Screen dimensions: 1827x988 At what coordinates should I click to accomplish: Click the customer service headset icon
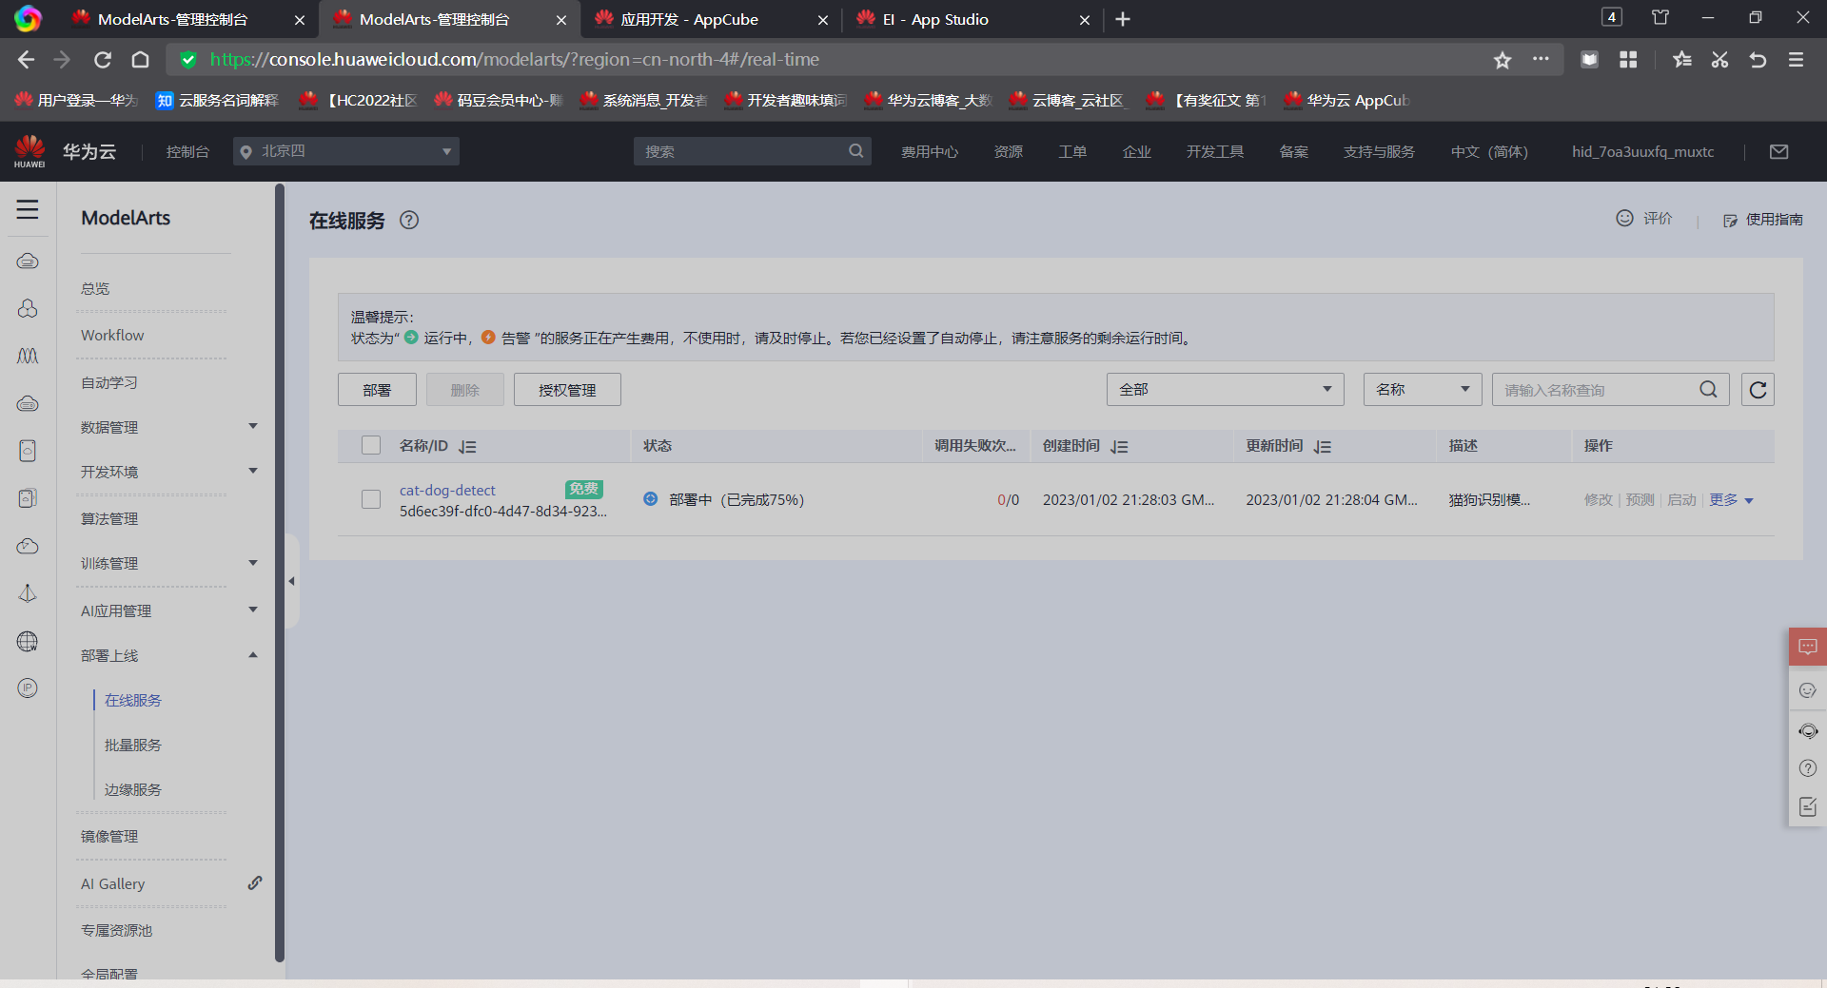(x=1808, y=730)
